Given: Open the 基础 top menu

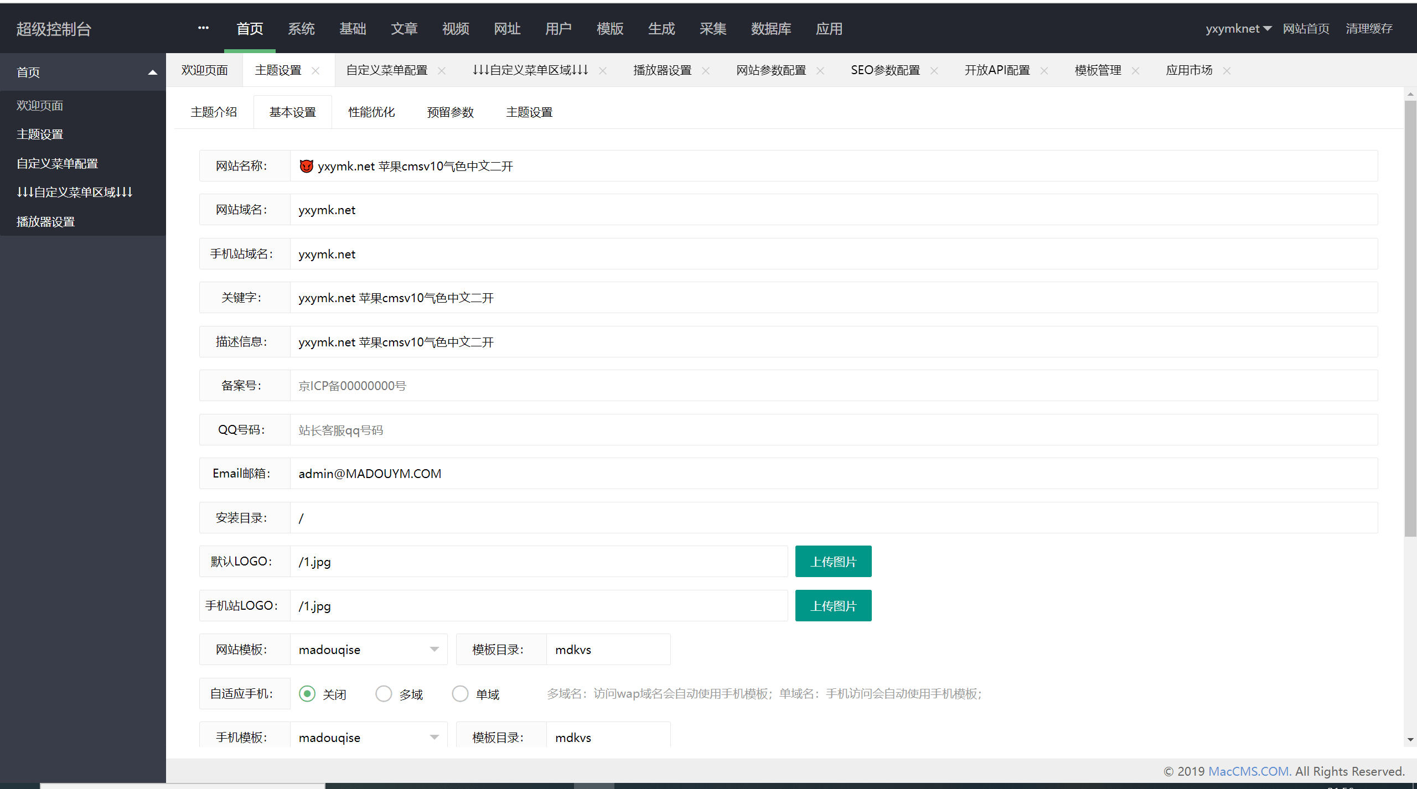Looking at the screenshot, I should tap(353, 29).
